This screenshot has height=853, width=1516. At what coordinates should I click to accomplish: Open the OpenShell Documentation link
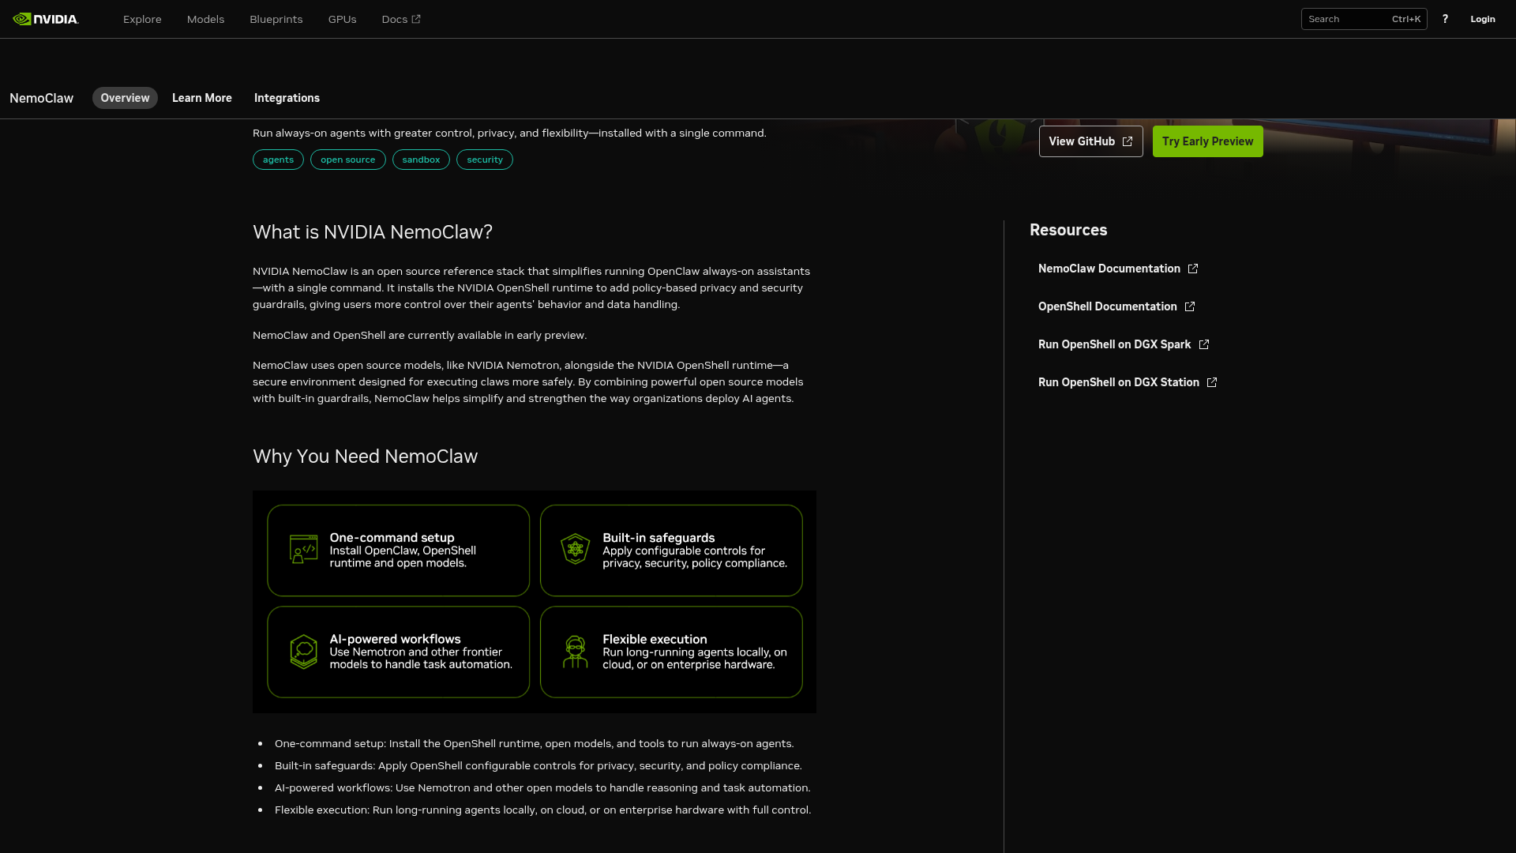(x=1116, y=306)
